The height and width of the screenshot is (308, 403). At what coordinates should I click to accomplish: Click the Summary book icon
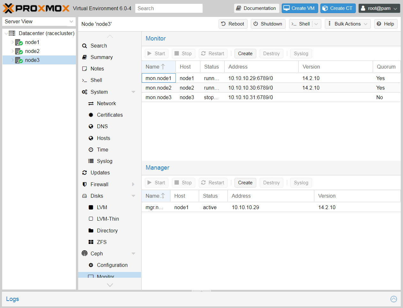(x=85, y=57)
